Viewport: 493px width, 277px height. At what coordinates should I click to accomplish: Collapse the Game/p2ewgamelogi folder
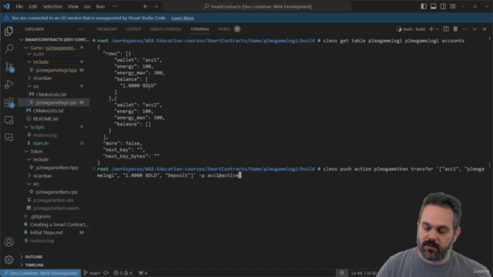tap(54, 48)
